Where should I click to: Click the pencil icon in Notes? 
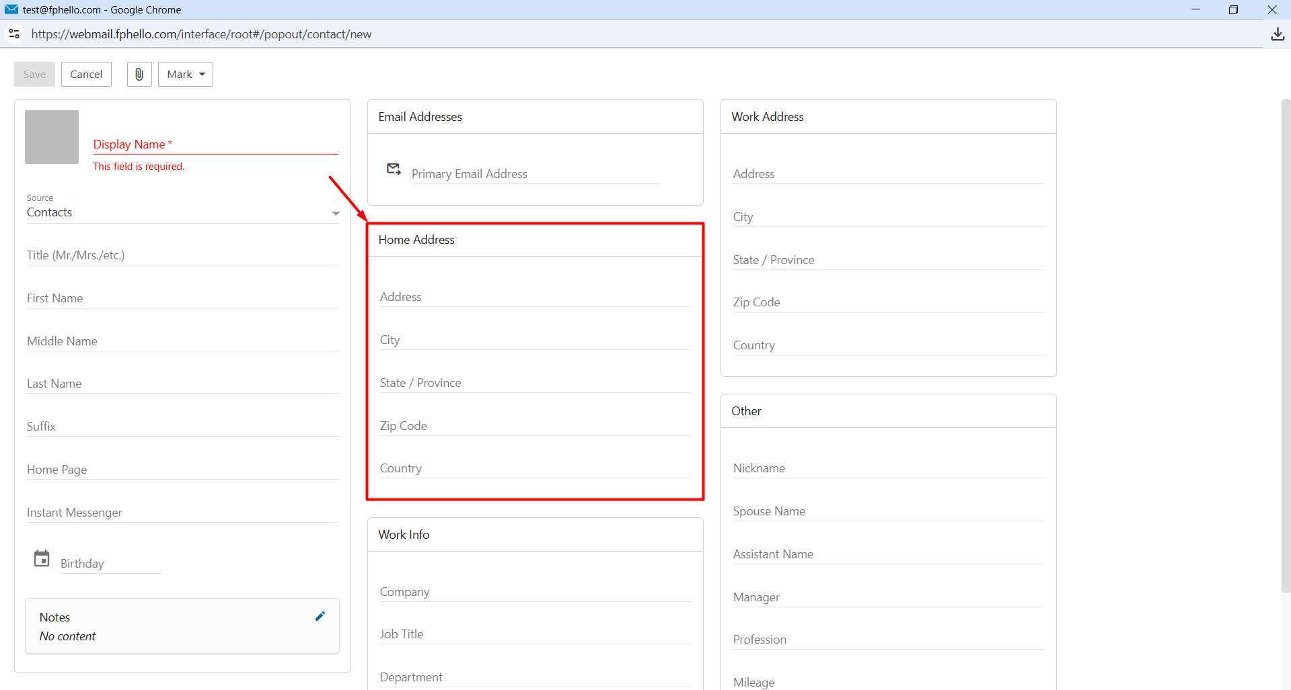pyautogui.click(x=320, y=616)
